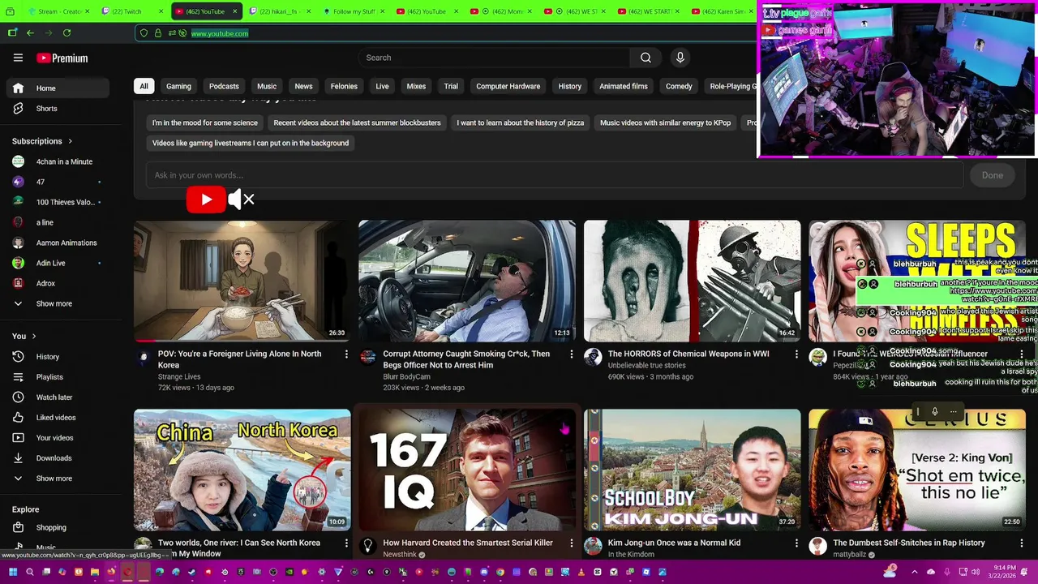Expand the Subscriptions section chevron
The image size is (1038, 584).
pos(70,141)
